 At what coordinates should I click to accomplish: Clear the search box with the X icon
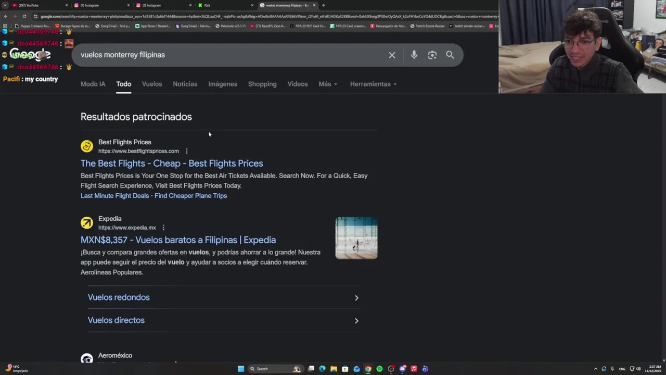point(392,55)
